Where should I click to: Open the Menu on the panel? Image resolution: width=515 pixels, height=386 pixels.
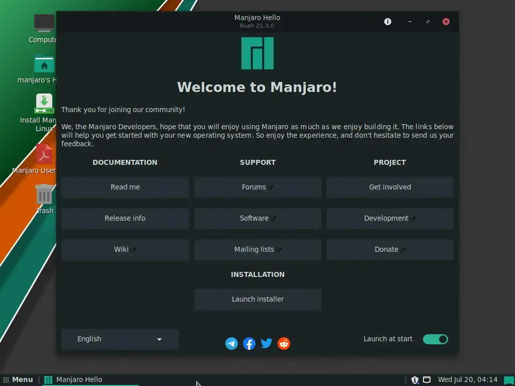(19, 380)
